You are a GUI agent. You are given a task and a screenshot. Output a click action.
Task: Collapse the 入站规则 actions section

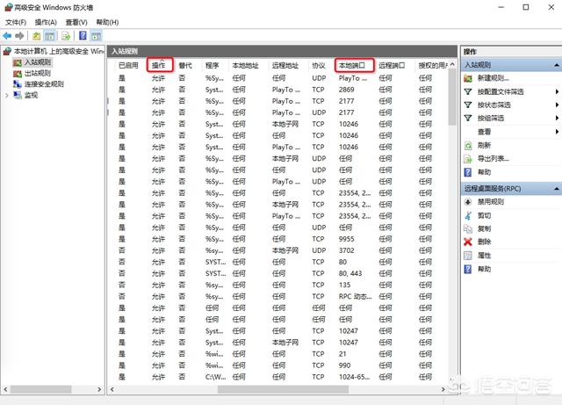pyautogui.click(x=556, y=65)
